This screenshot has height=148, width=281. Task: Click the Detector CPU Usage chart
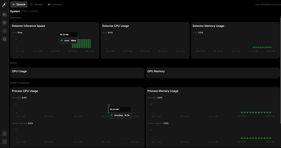coord(145,44)
